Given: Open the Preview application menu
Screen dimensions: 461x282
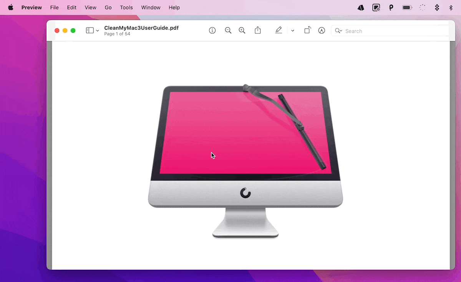Looking at the screenshot, I should (x=32, y=7).
